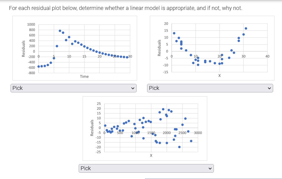This screenshot has height=179, width=282.
Task: Click the data point near residual 17 at X 32
Action: pyautogui.click(x=246, y=28)
